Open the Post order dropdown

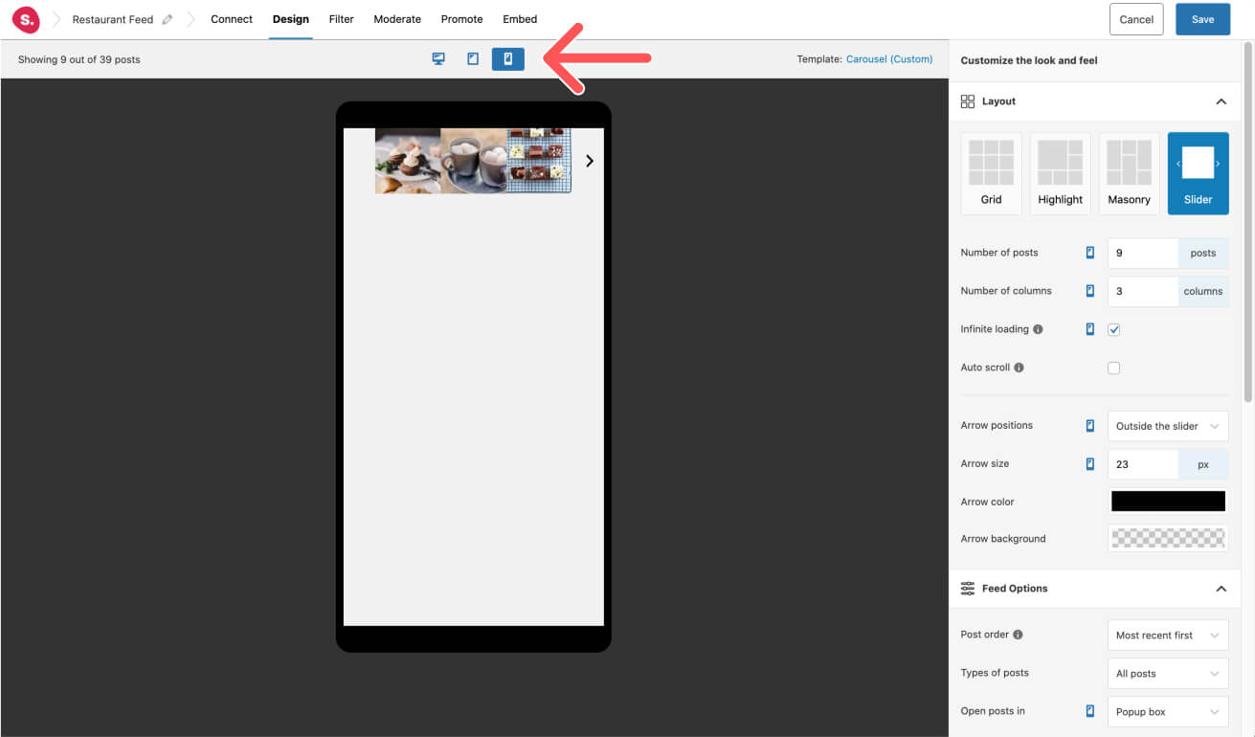(1167, 635)
